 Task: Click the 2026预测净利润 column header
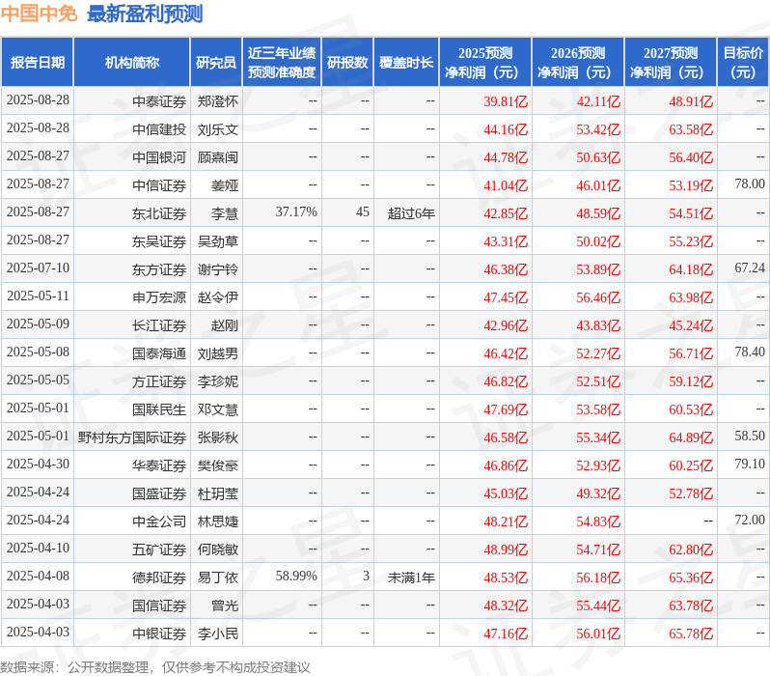[578, 63]
